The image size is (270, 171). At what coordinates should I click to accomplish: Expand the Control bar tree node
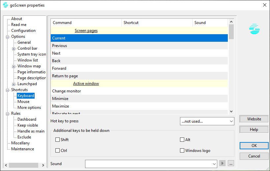pos(14,49)
